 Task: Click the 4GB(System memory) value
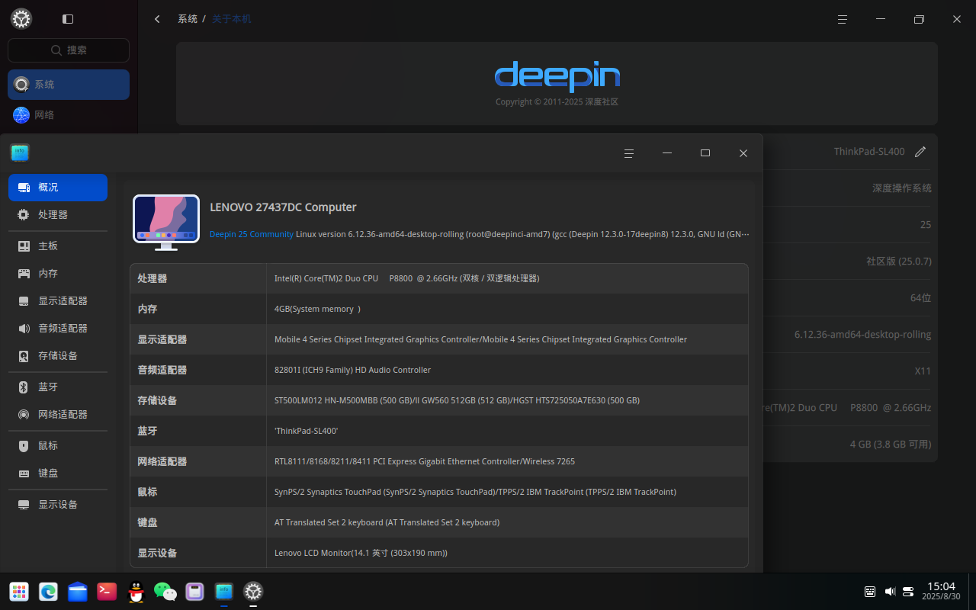point(317,310)
